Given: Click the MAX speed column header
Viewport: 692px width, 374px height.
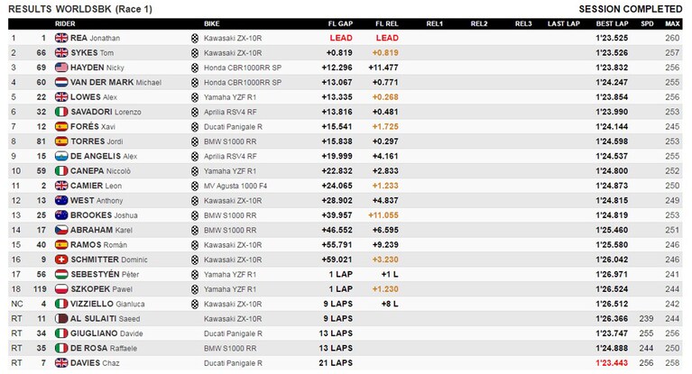Looking at the screenshot, I should pos(672,23).
